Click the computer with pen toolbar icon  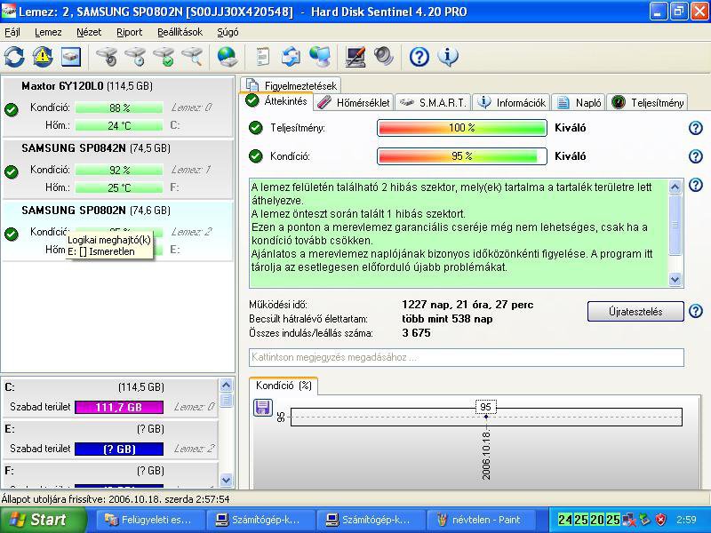355,57
